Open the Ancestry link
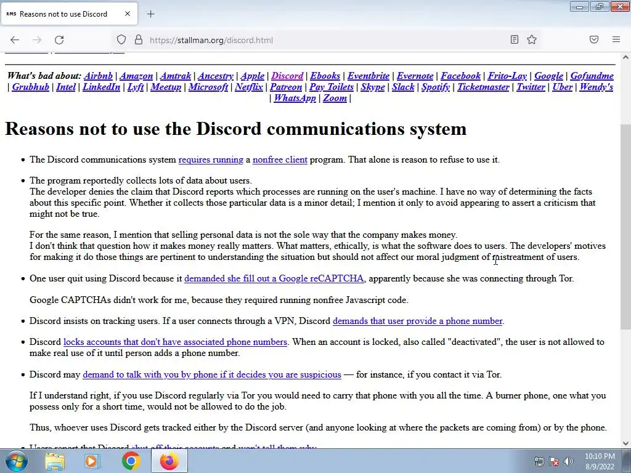Viewport: 631px width, 473px height. coord(216,76)
